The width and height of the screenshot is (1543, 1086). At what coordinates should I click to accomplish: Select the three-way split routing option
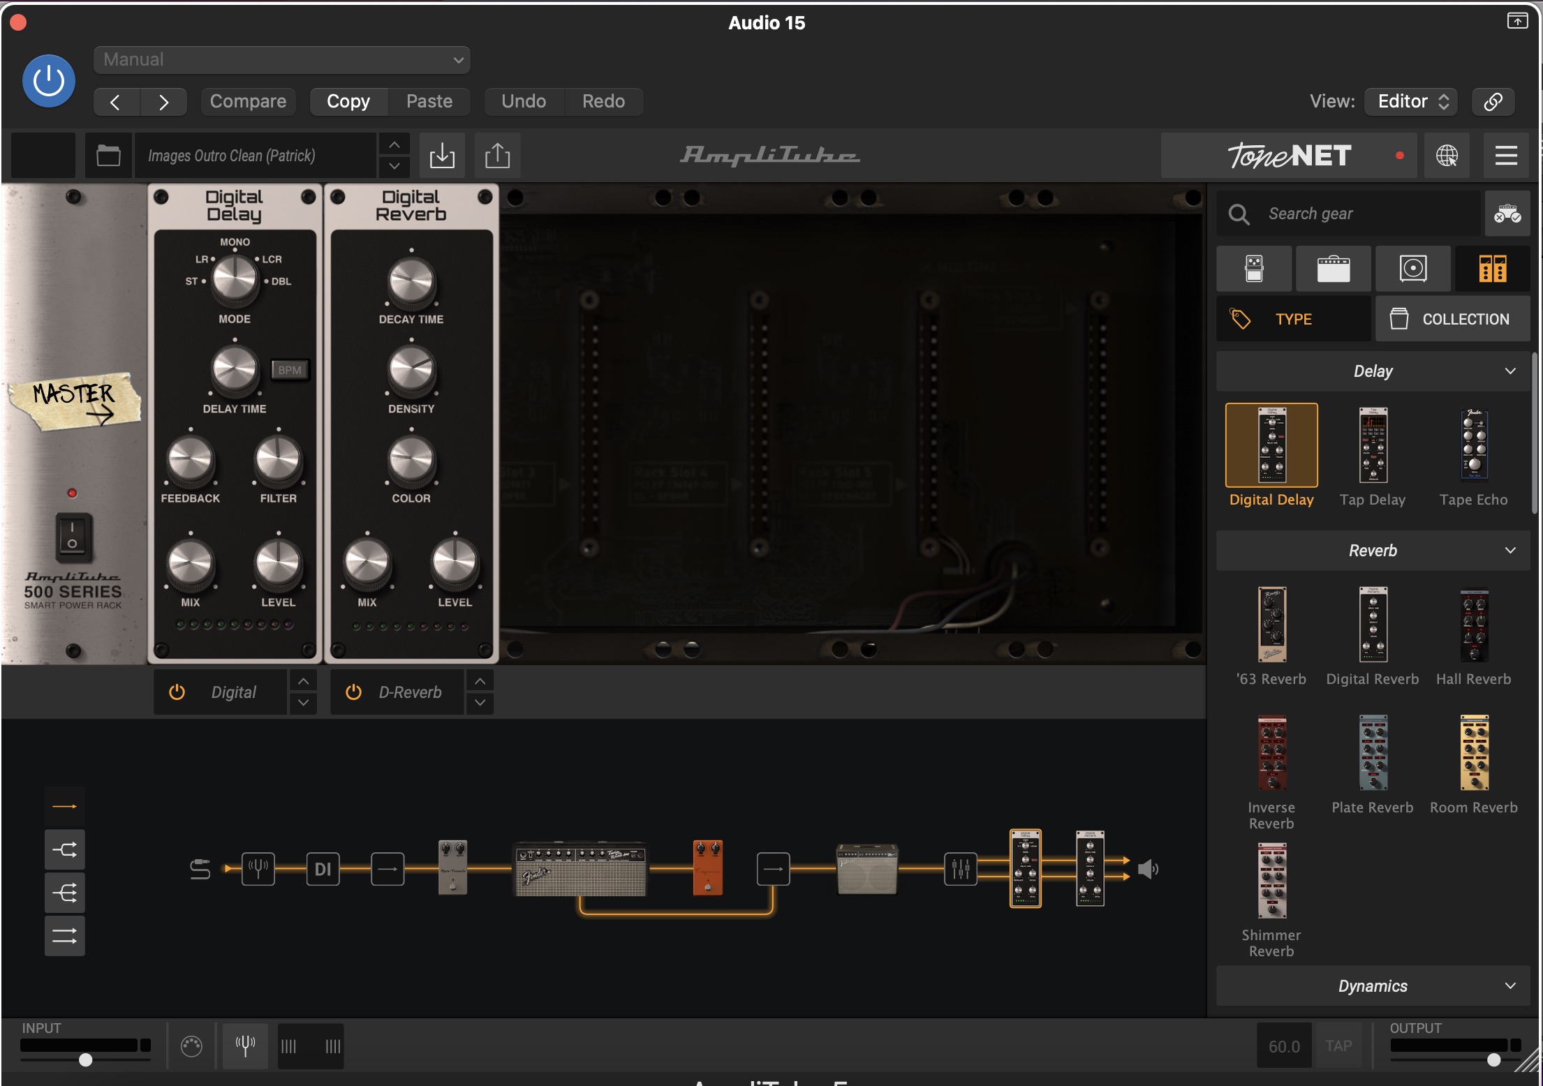point(65,893)
